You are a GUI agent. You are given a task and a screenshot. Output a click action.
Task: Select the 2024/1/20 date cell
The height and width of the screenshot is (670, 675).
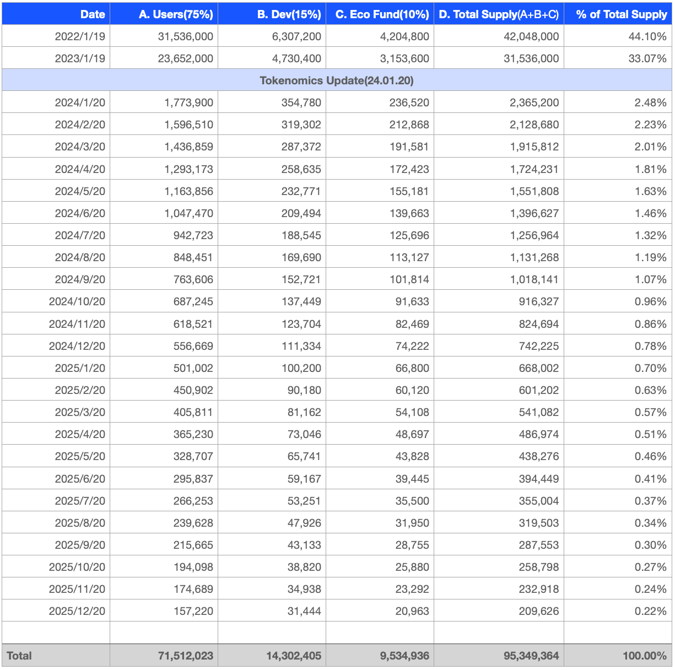click(x=80, y=102)
